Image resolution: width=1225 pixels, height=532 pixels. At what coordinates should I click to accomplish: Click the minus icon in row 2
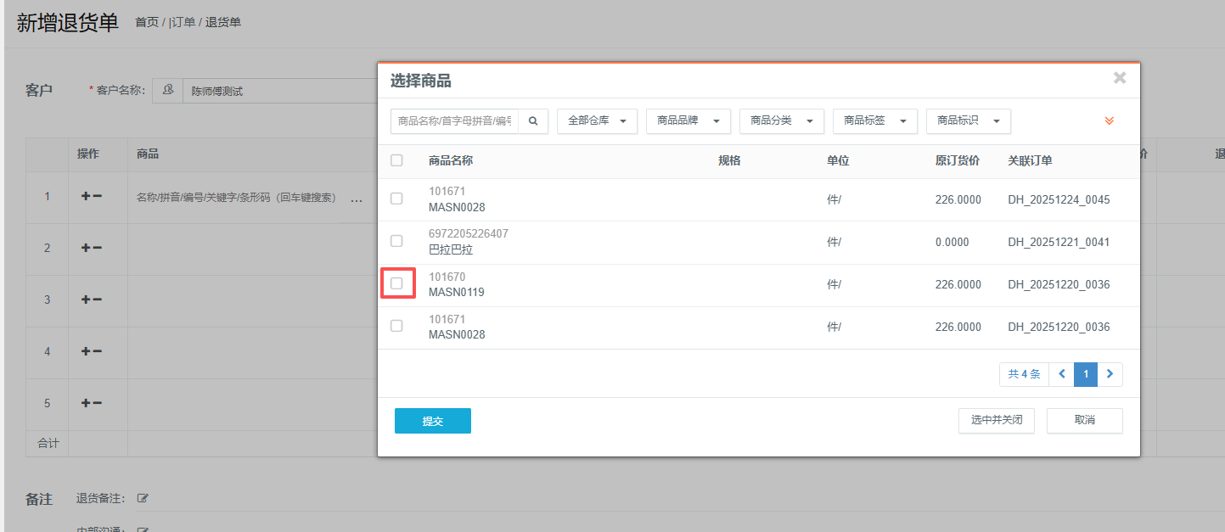click(x=98, y=248)
